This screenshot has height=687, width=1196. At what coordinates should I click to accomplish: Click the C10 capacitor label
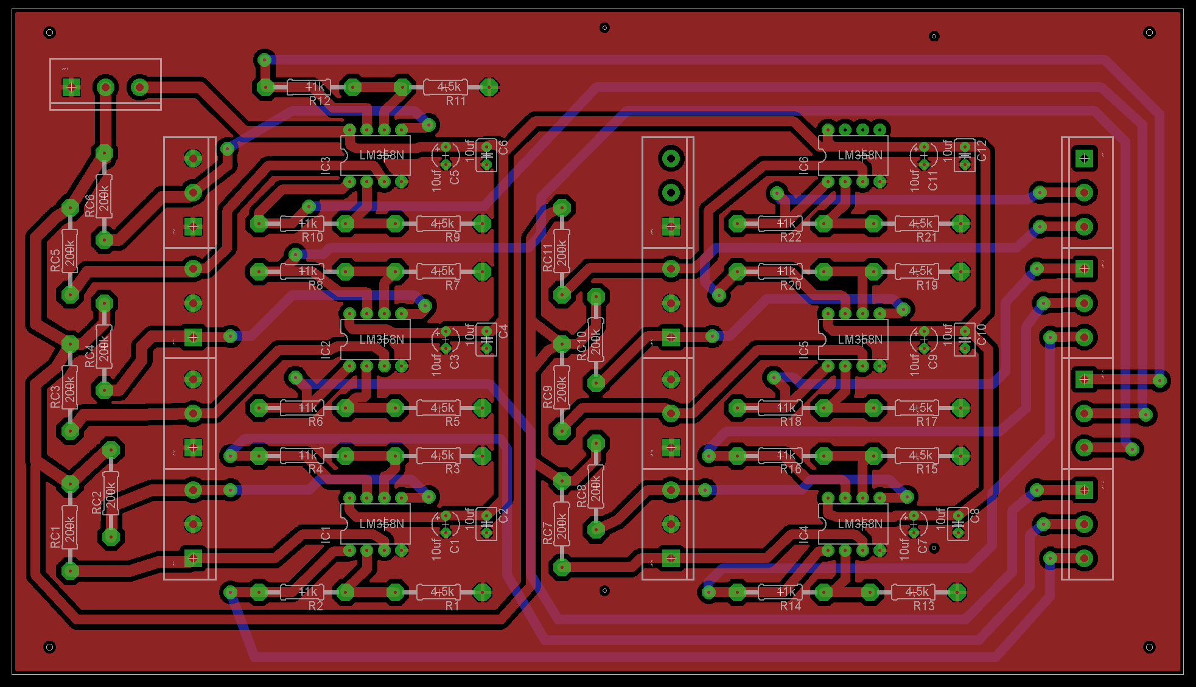point(981,335)
